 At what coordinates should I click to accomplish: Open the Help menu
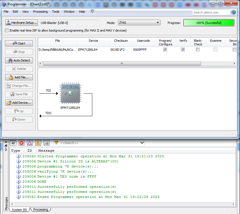(82, 12)
